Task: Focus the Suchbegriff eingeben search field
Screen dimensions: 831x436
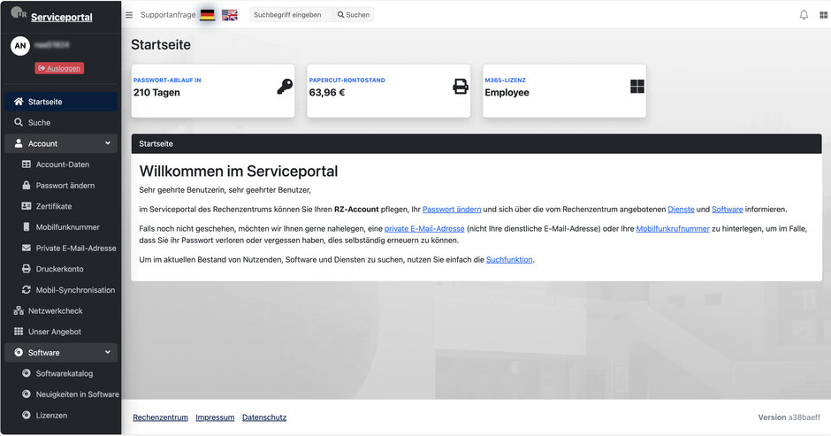Action: coord(291,15)
